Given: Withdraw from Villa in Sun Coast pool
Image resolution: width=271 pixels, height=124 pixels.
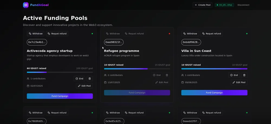Looking at the screenshot, I should click(x=190, y=33).
